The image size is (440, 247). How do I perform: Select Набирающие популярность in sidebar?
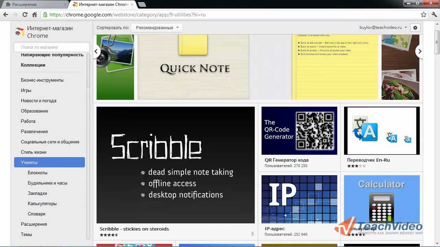(52, 55)
